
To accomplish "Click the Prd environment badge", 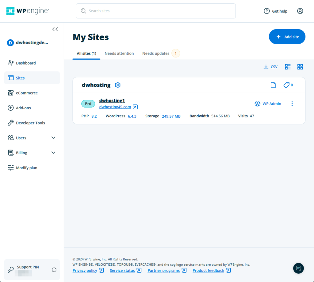I will [x=88, y=104].
